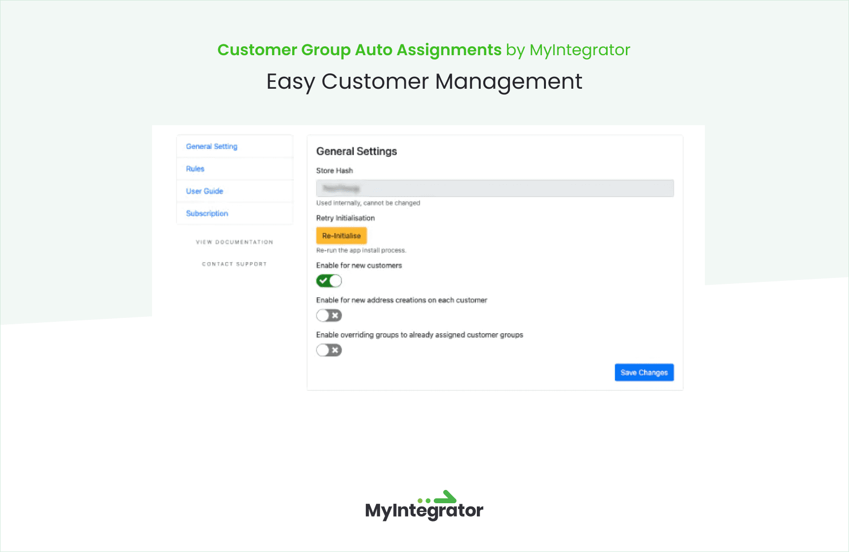Click the Retry Initialisation label
Image resolution: width=849 pixels, height=552 pixels.
(346, 218)
